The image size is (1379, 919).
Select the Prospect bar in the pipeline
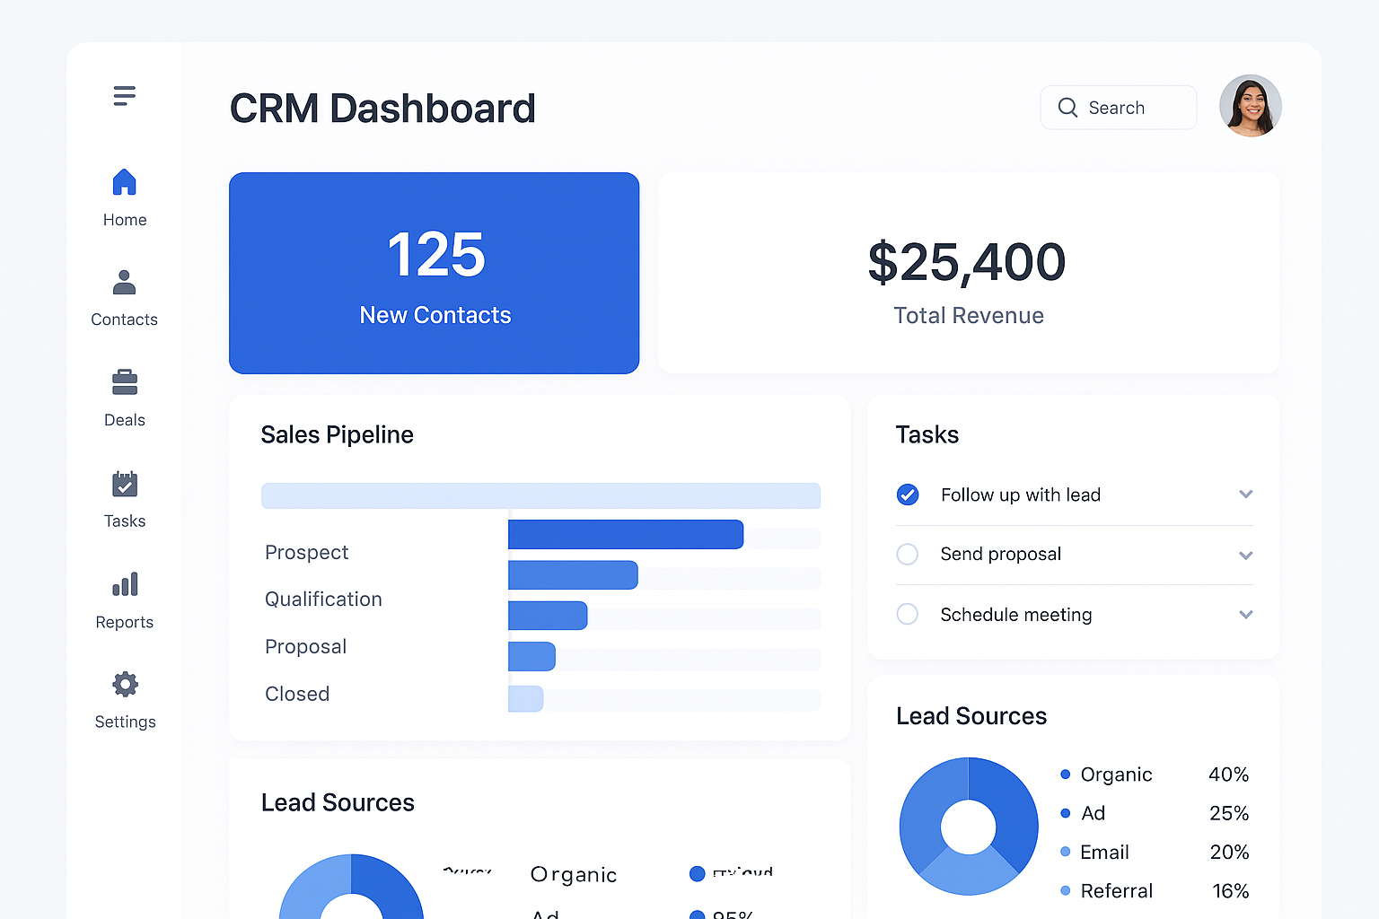[626, 534]
